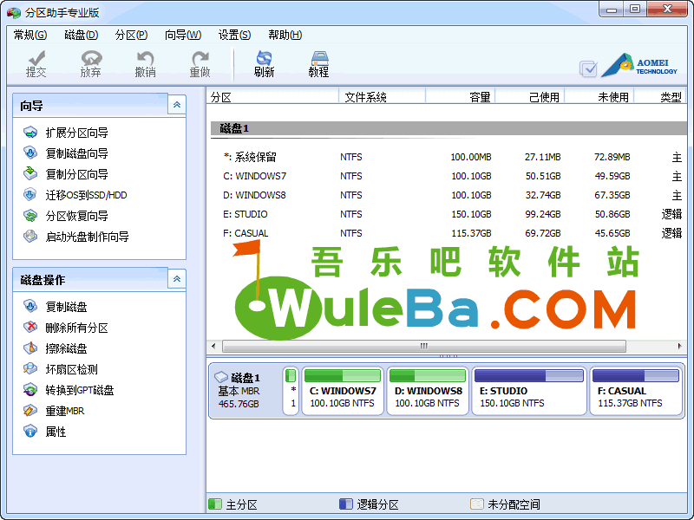Viewport: 694px width, 520px height.
Task: Select the D: WINDOWS8 list row
Action: coord(447,195)
